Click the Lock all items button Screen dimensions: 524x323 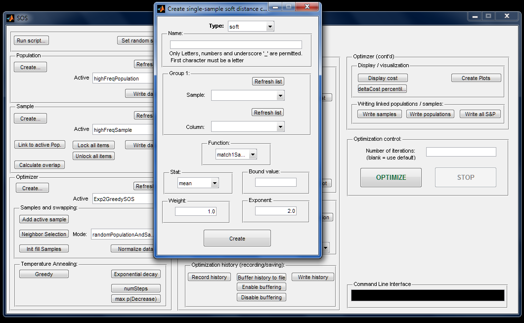[x=93, y=145]
